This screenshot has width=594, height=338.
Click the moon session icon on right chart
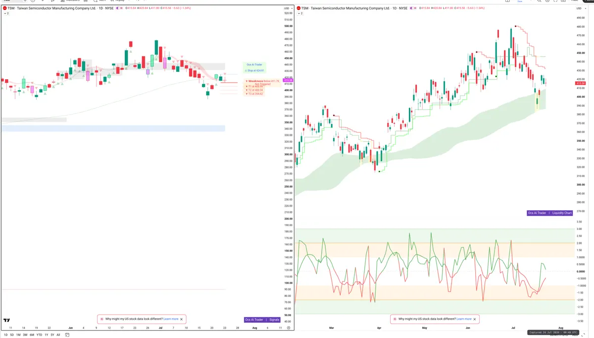tap(412, 8)
